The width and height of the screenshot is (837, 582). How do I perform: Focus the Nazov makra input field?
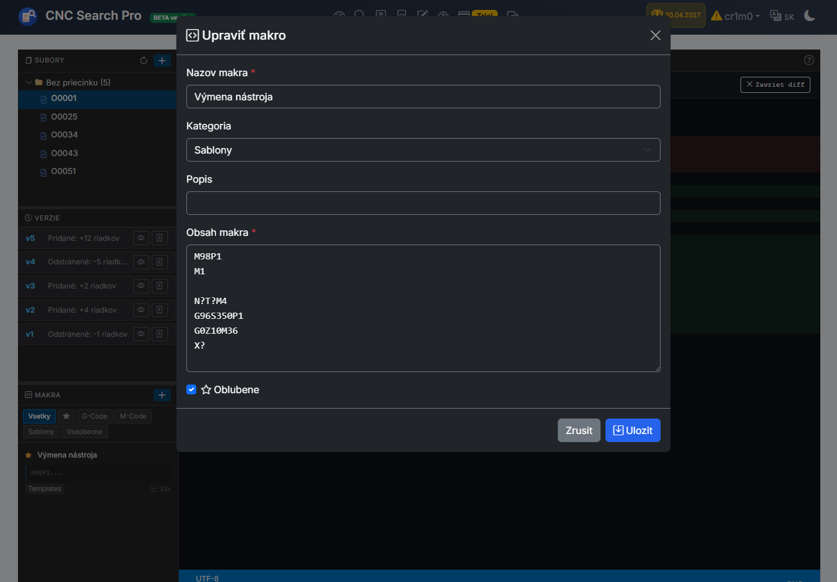pyautogui.click(x=423, y=97)
